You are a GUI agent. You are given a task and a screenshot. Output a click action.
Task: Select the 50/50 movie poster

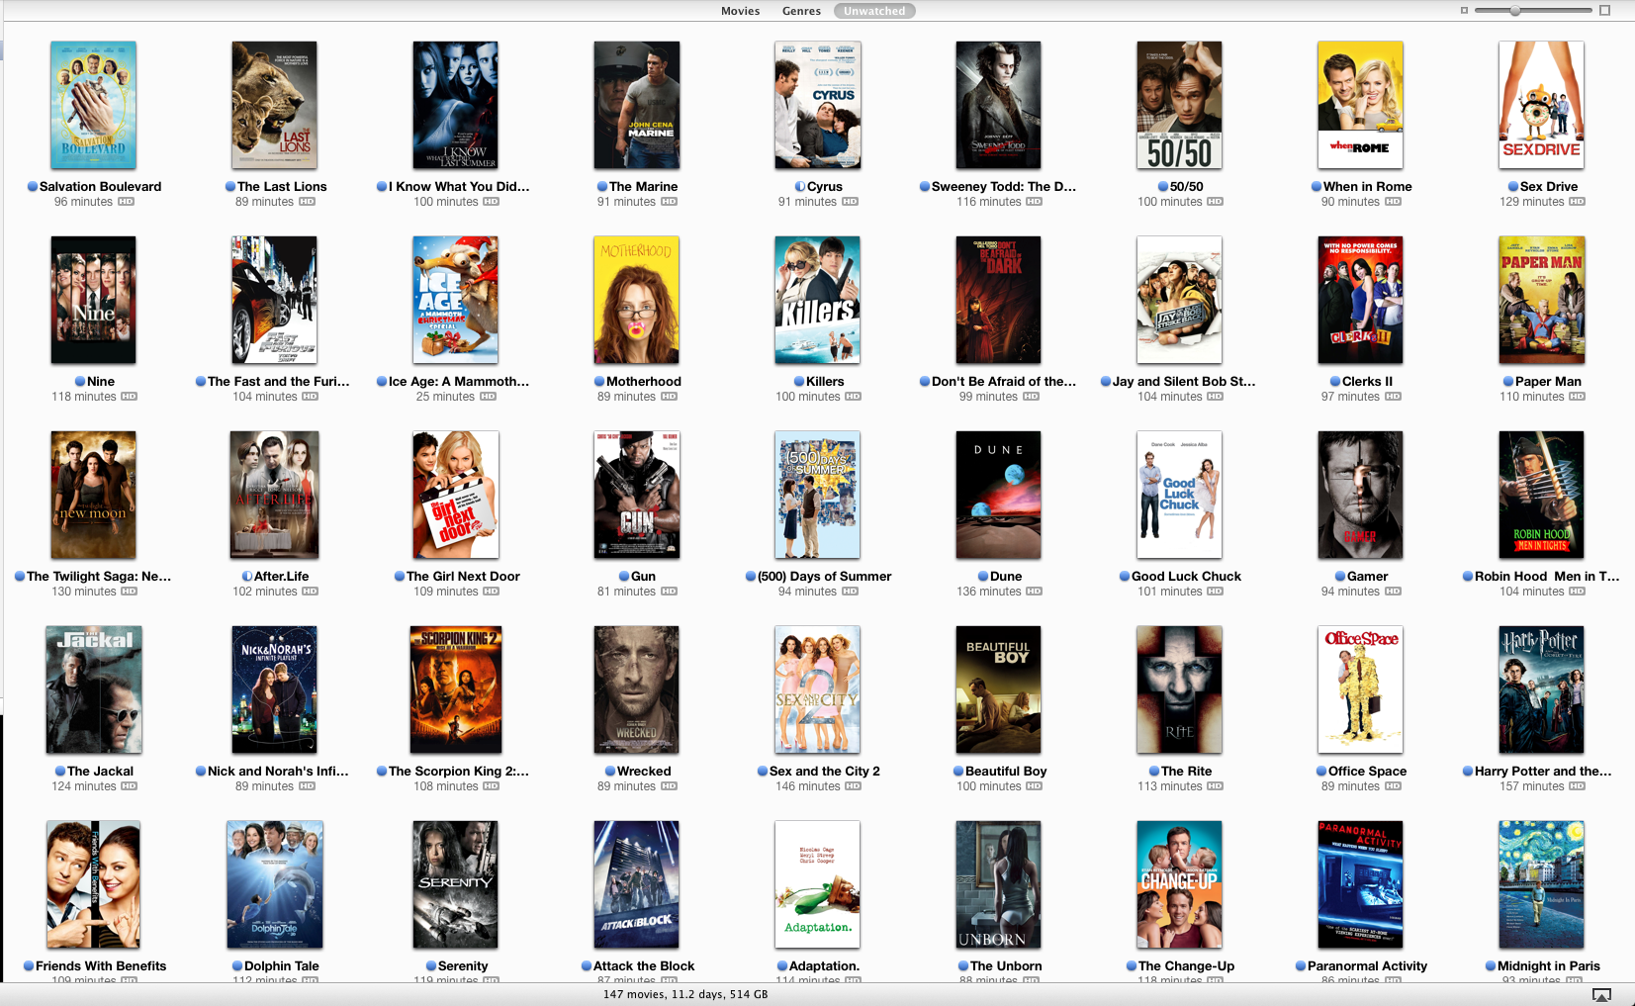tap(1179, 105)
